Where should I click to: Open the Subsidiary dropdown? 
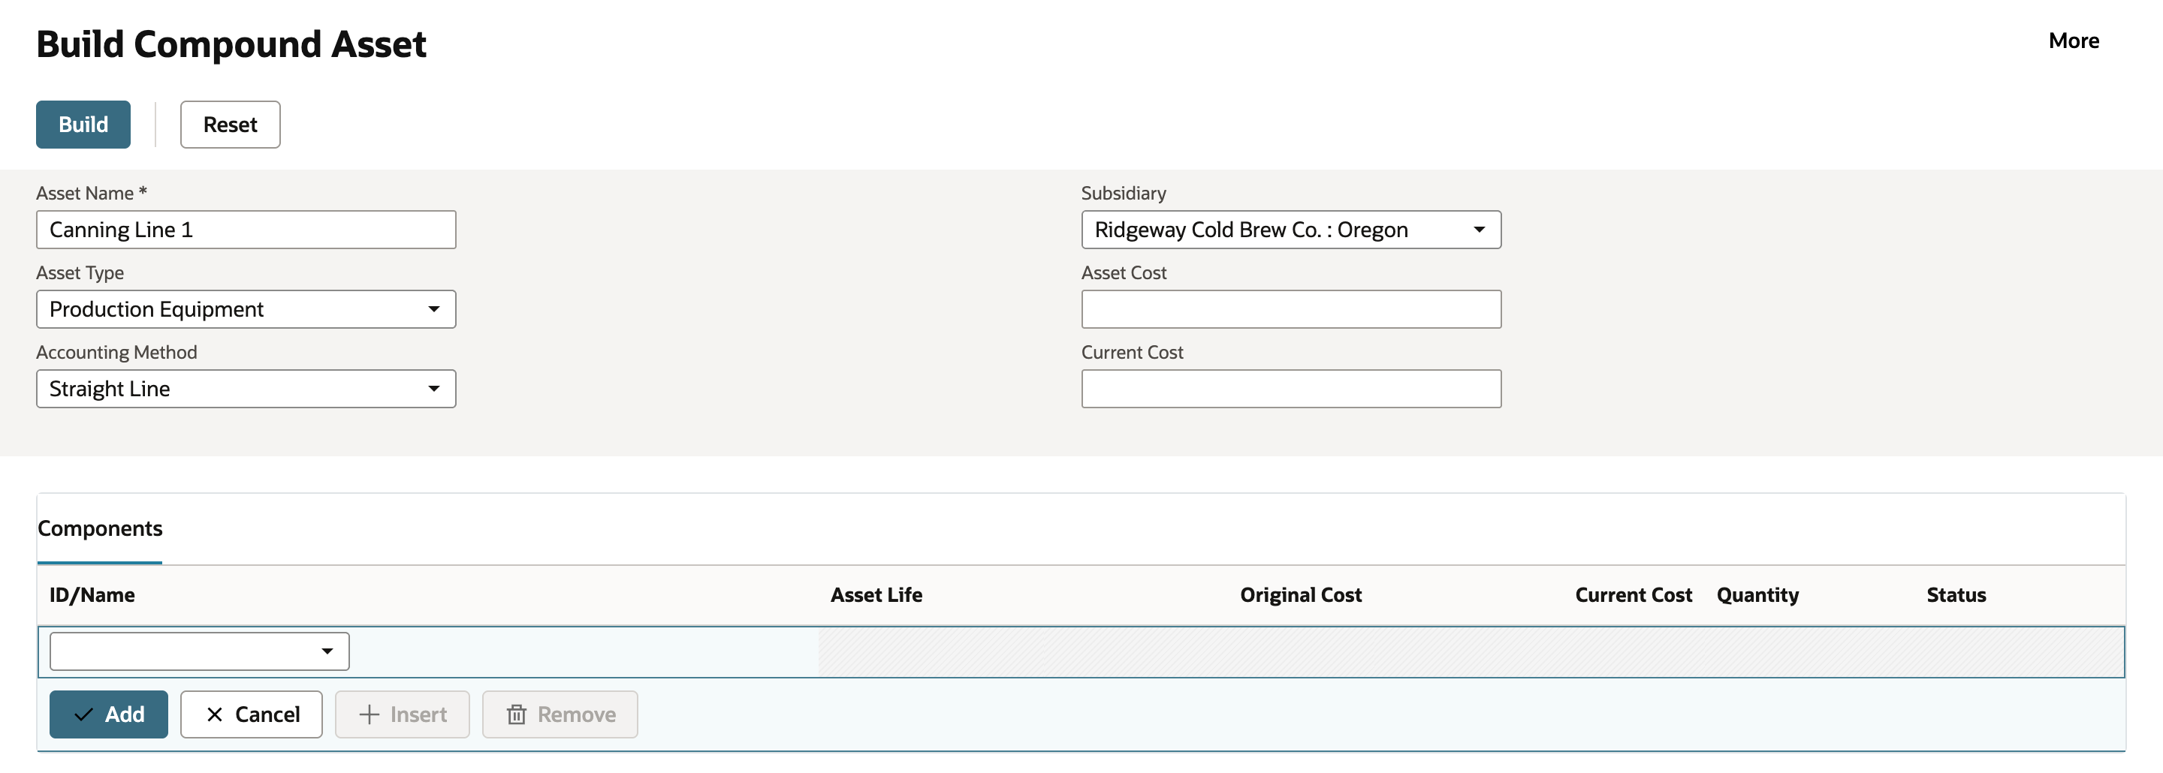(1290, 229)
